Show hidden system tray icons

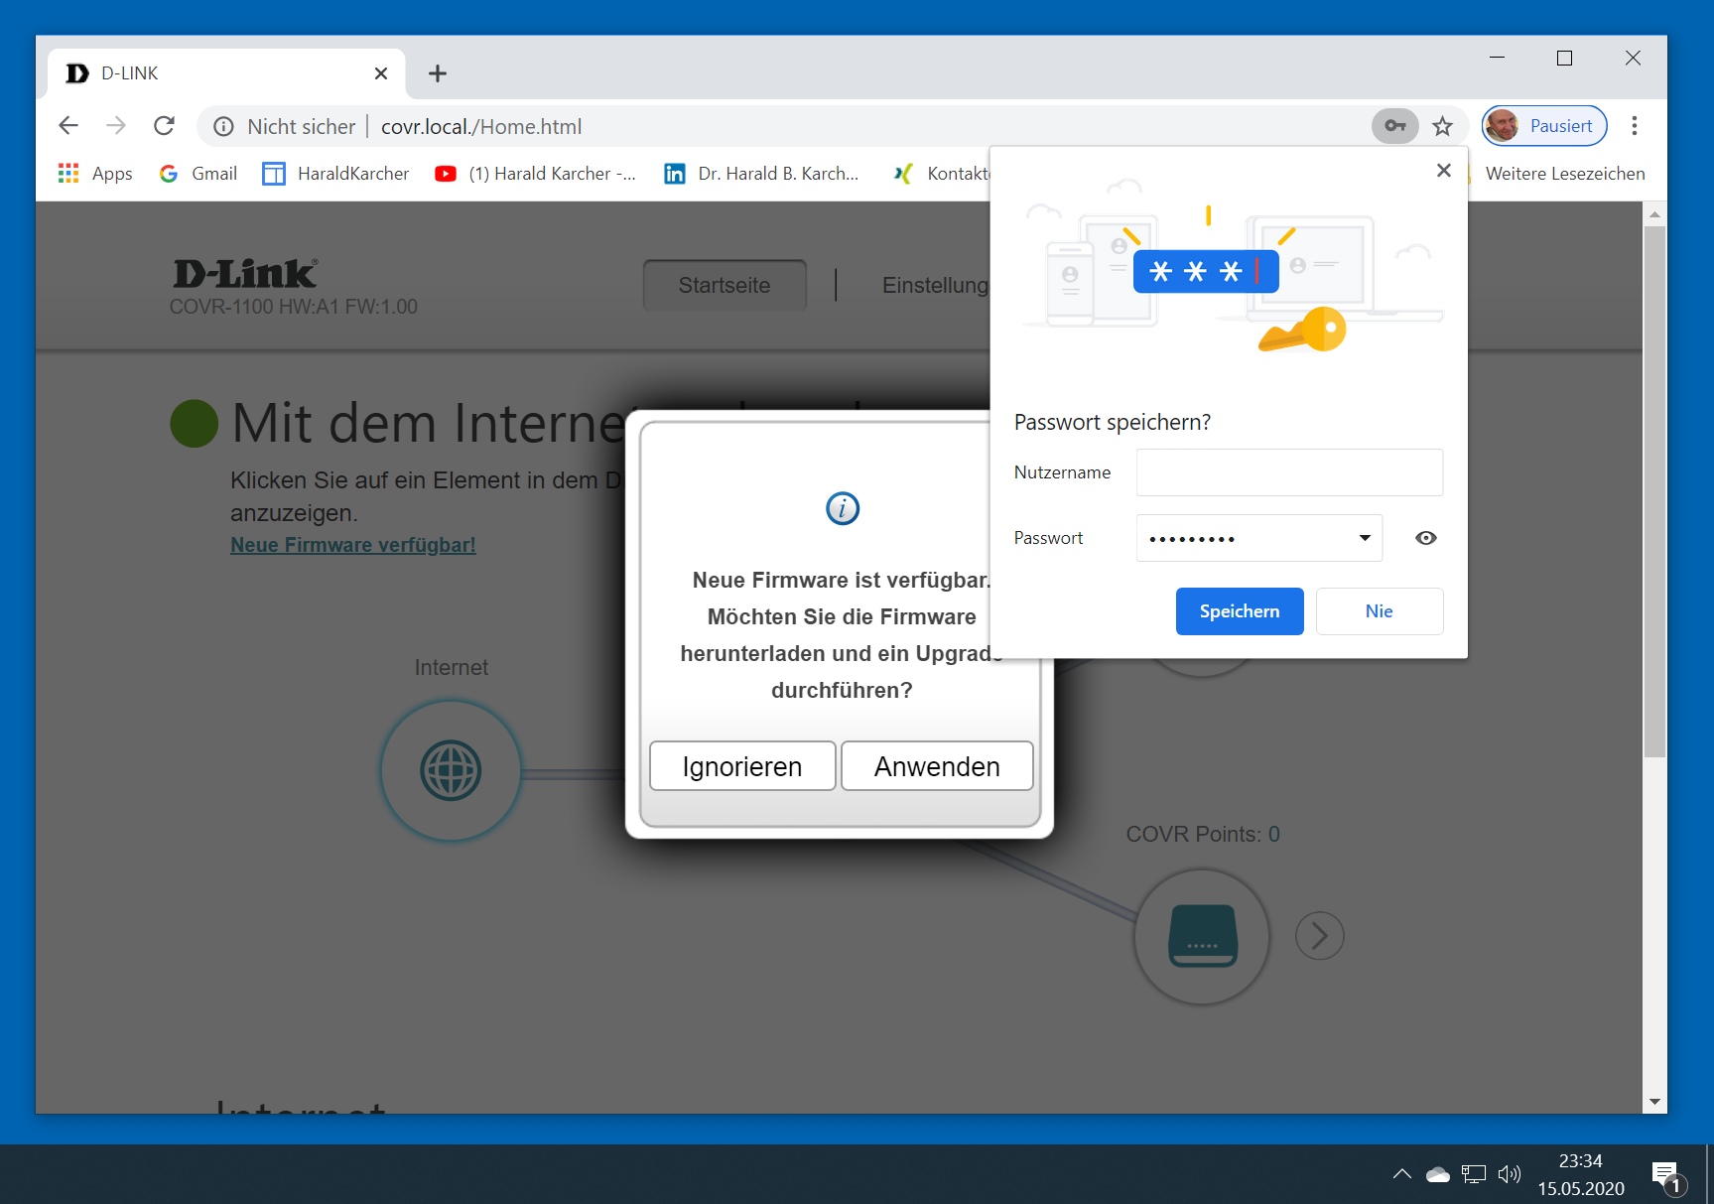pyautogui.click(x=1402, y=1174)
